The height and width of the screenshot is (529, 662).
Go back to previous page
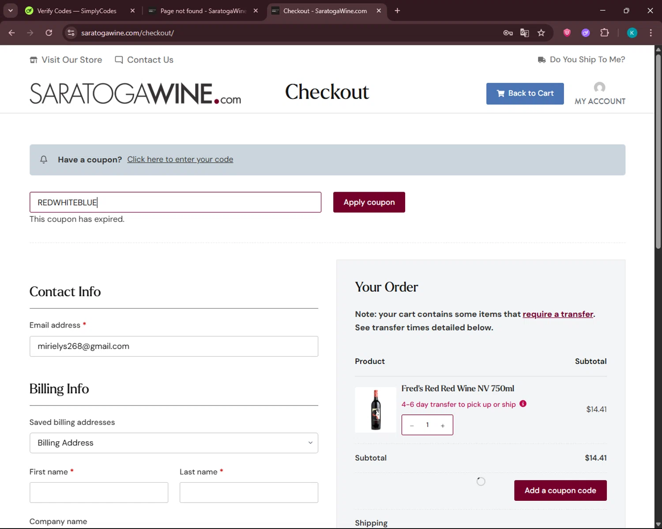[x=12, y=33]
